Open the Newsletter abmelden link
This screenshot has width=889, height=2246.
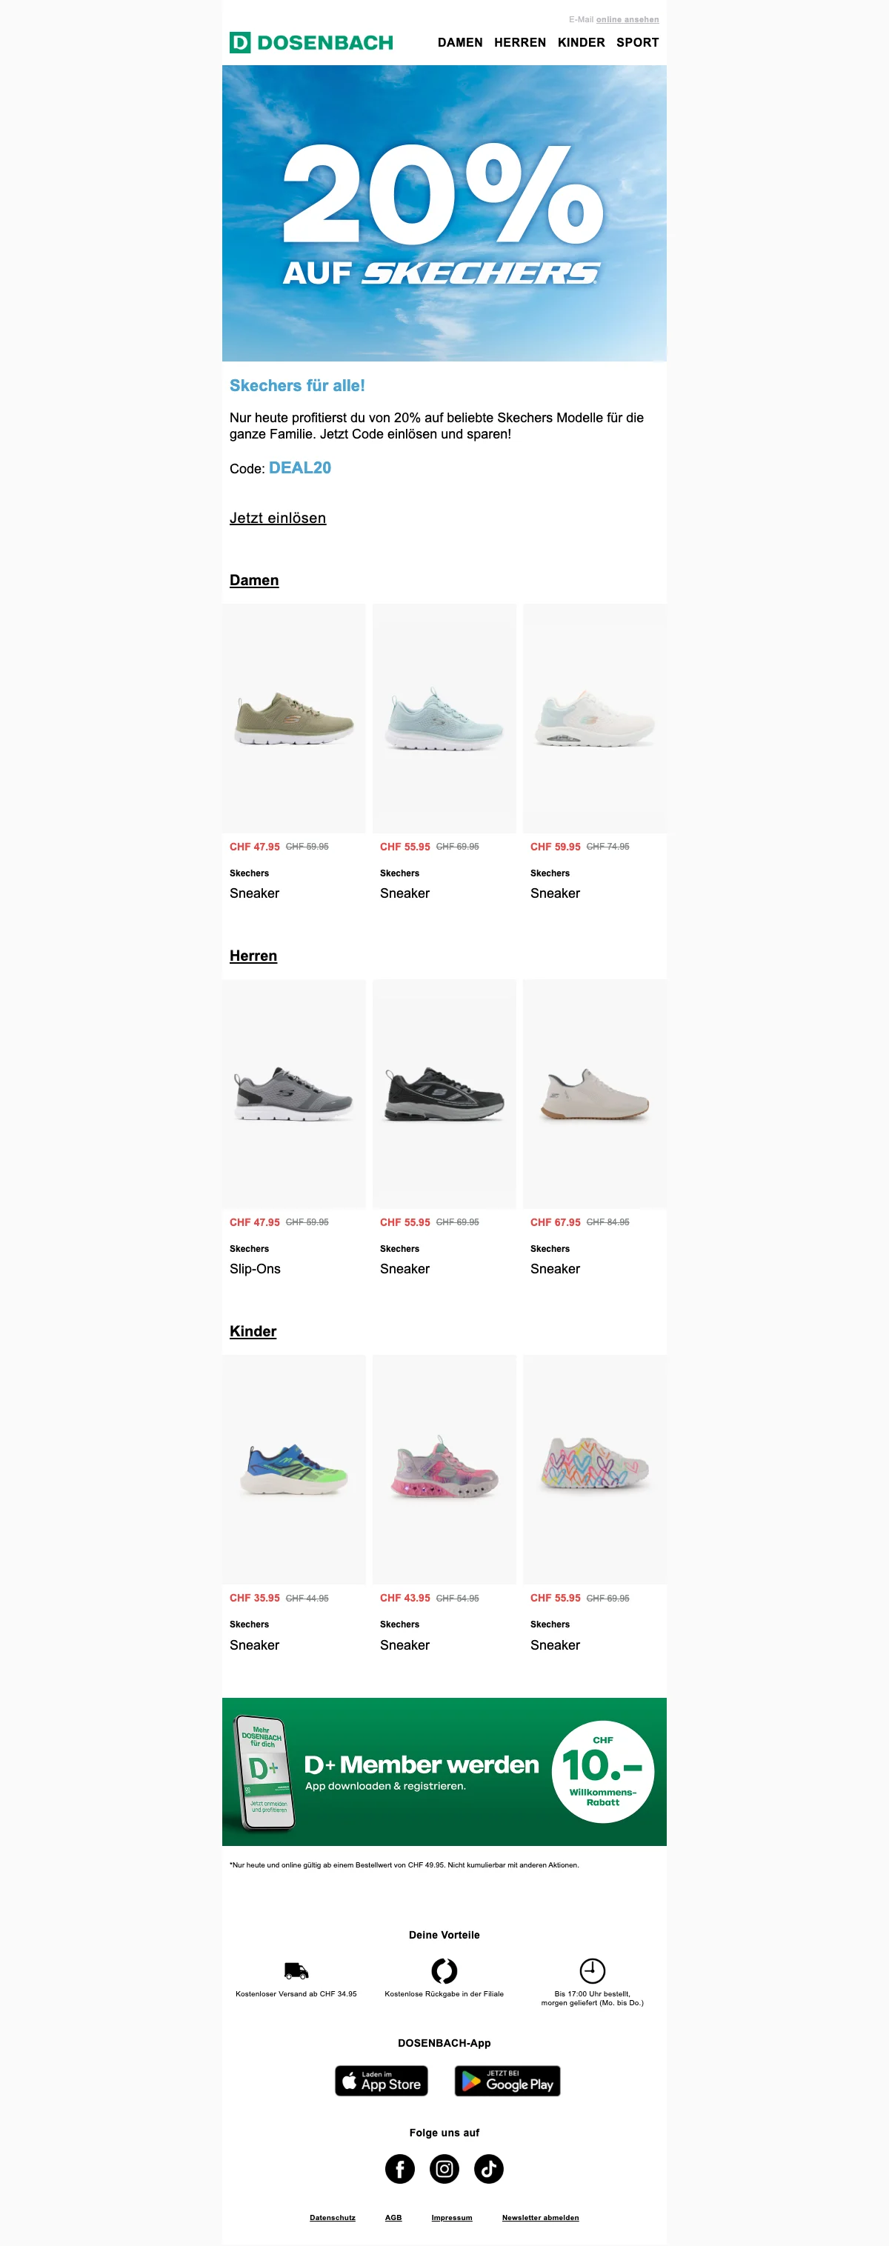540,2217
